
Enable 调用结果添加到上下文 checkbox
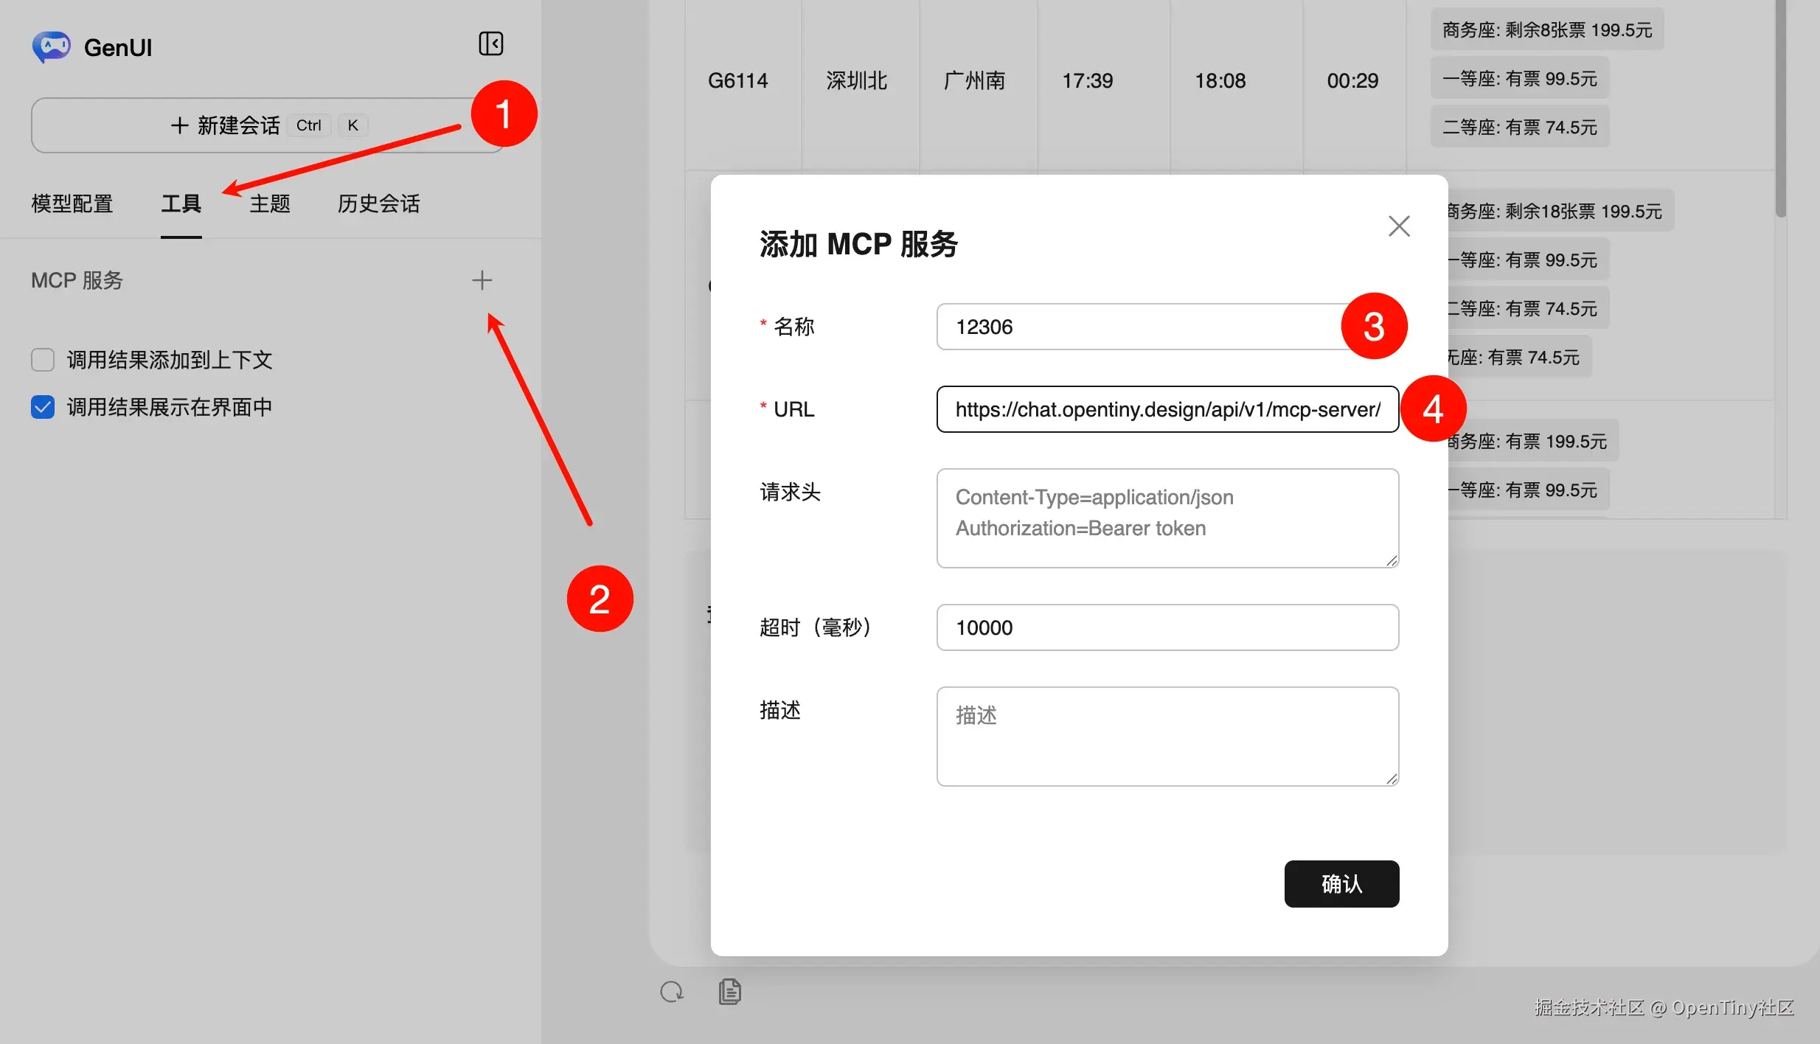pyautogui.click(x=43, y=360)
